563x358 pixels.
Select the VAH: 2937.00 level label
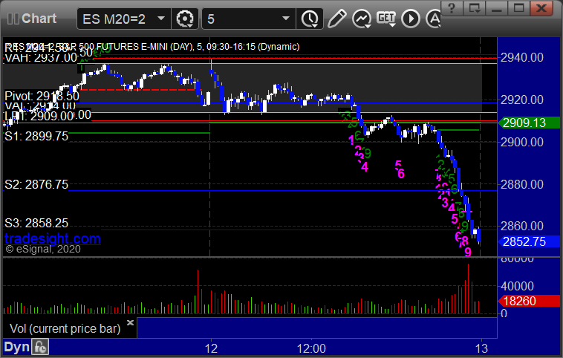[41, 57]
